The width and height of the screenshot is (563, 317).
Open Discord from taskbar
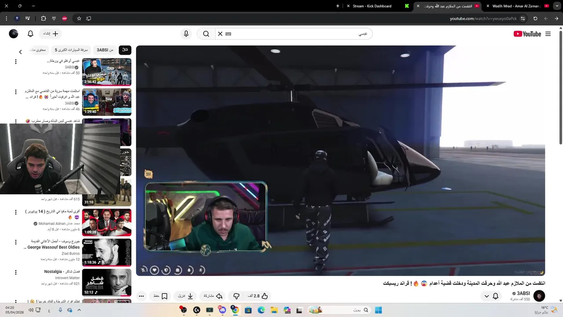223,310
